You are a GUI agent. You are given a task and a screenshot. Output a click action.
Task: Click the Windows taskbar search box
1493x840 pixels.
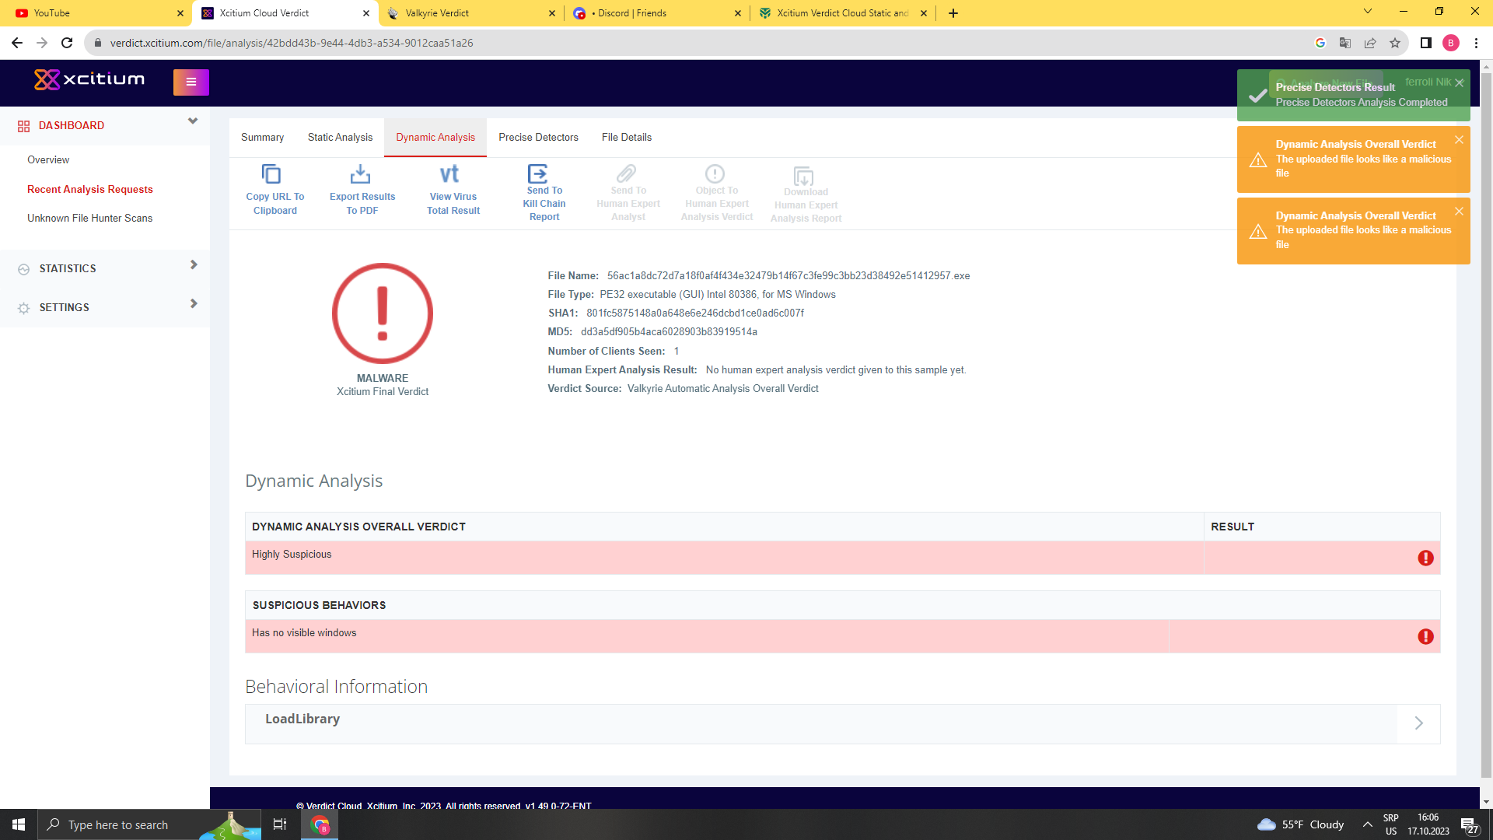[x=118, y=825]
